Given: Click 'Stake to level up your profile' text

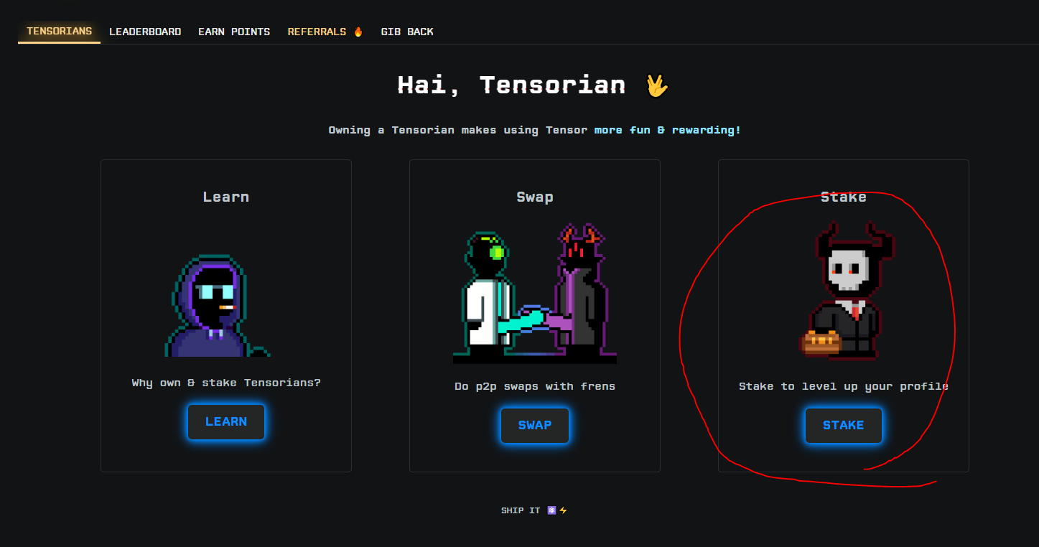Looking at the screenshot, I should point(844,386).
